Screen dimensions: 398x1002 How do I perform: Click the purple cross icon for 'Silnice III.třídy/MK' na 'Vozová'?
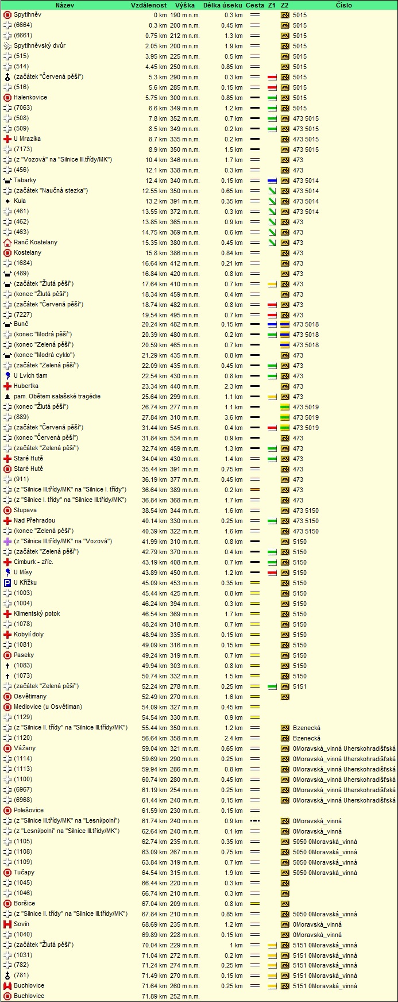tap(7, 542)
